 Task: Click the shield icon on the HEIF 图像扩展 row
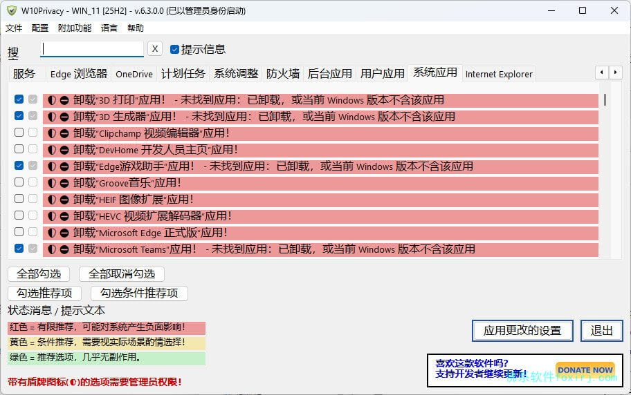click(51, 200)
